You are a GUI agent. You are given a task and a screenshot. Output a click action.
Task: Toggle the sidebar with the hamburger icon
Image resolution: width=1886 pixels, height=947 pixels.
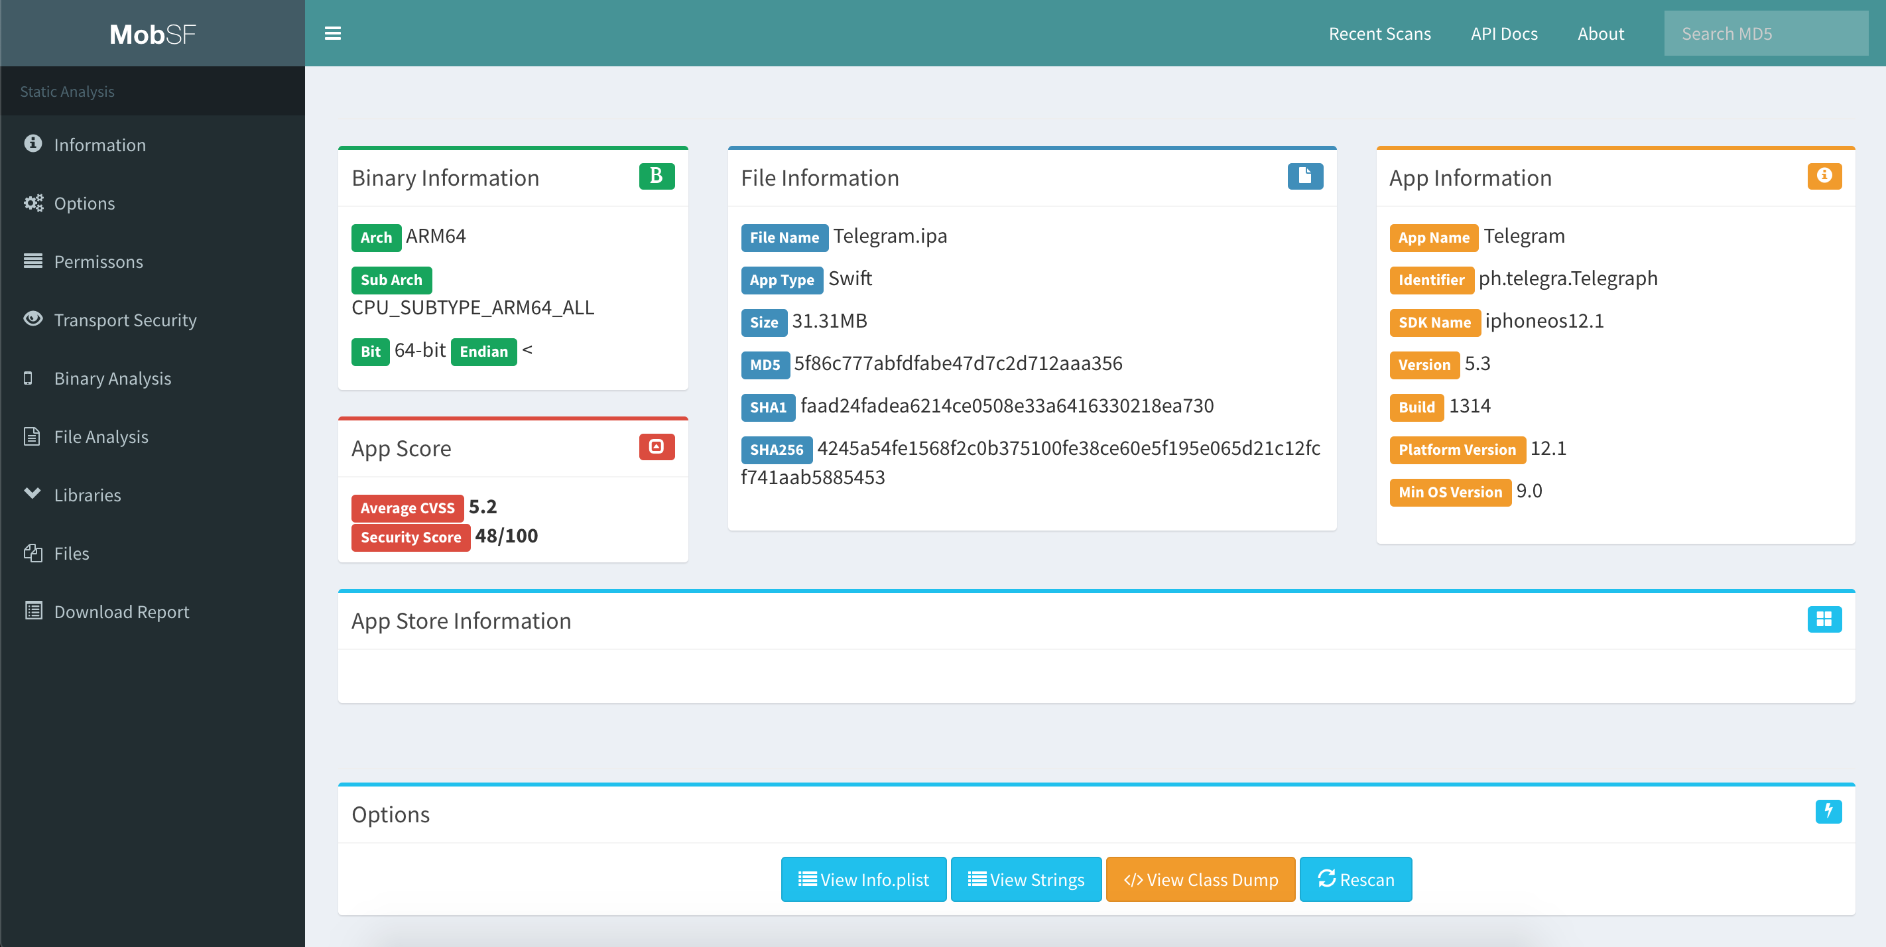click(332, 34)
